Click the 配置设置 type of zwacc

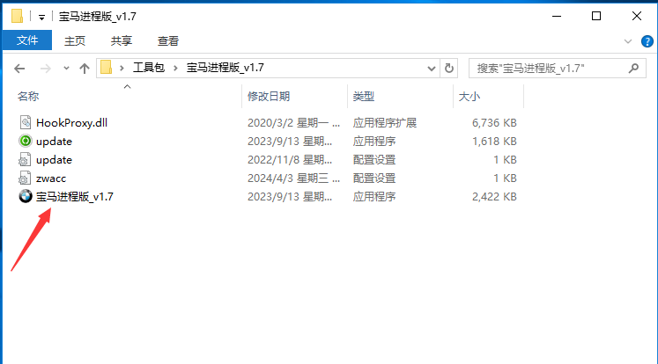click(374, 178)
